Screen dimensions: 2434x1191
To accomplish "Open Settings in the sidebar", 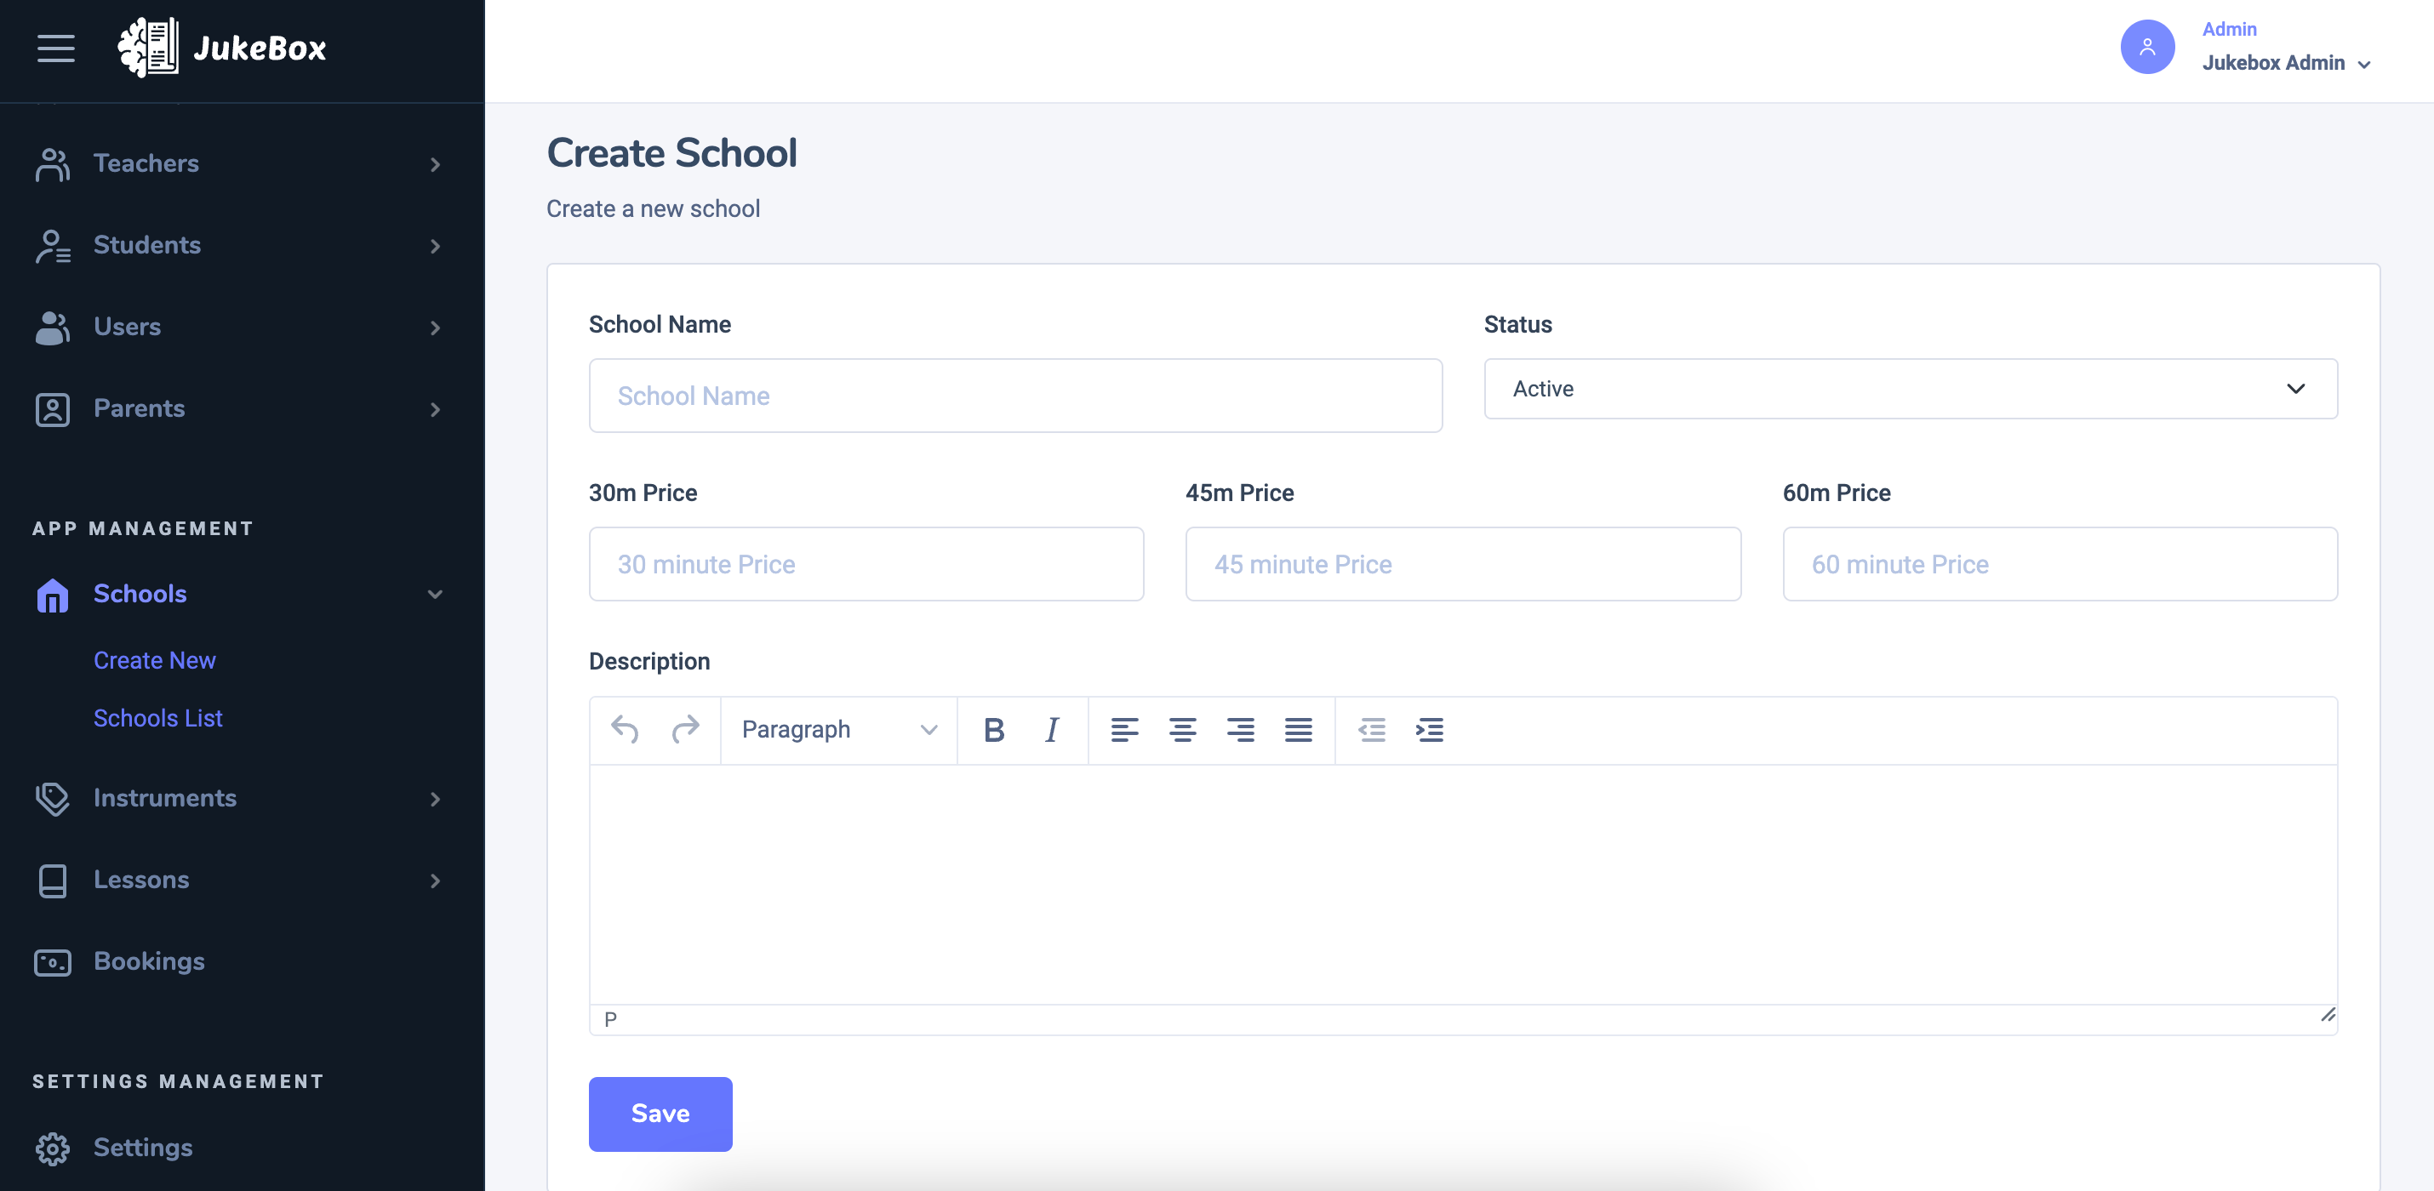I will (143, 1148).
